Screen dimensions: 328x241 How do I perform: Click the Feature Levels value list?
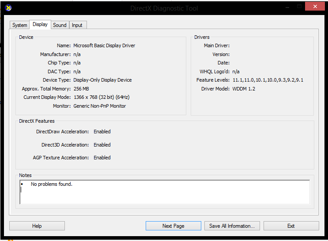[x=268, y=80]
